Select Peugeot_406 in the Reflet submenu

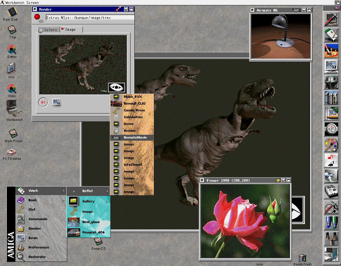(x=93, y=232)
